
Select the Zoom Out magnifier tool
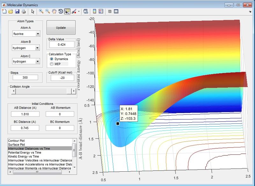[x=47, y=11]
